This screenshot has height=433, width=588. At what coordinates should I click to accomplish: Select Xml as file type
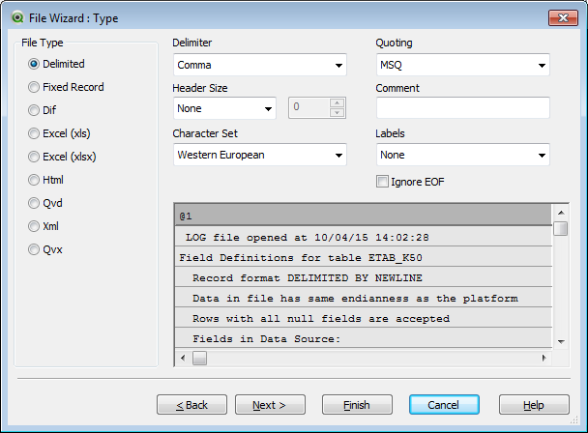pos(35,226)
